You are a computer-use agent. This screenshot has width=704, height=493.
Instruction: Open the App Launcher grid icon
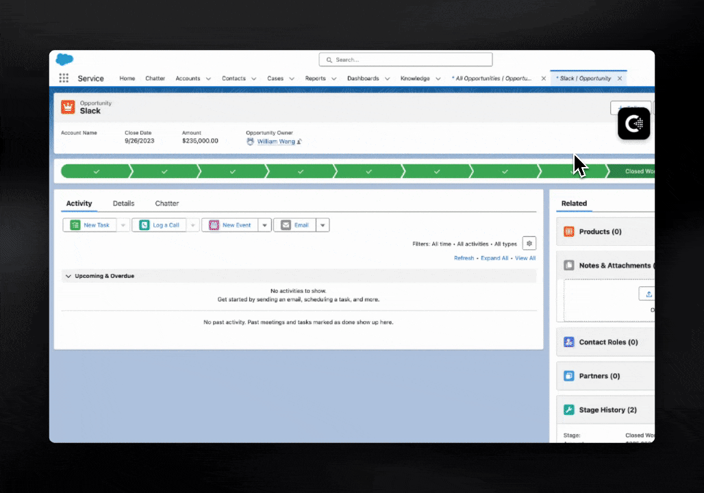64,78
